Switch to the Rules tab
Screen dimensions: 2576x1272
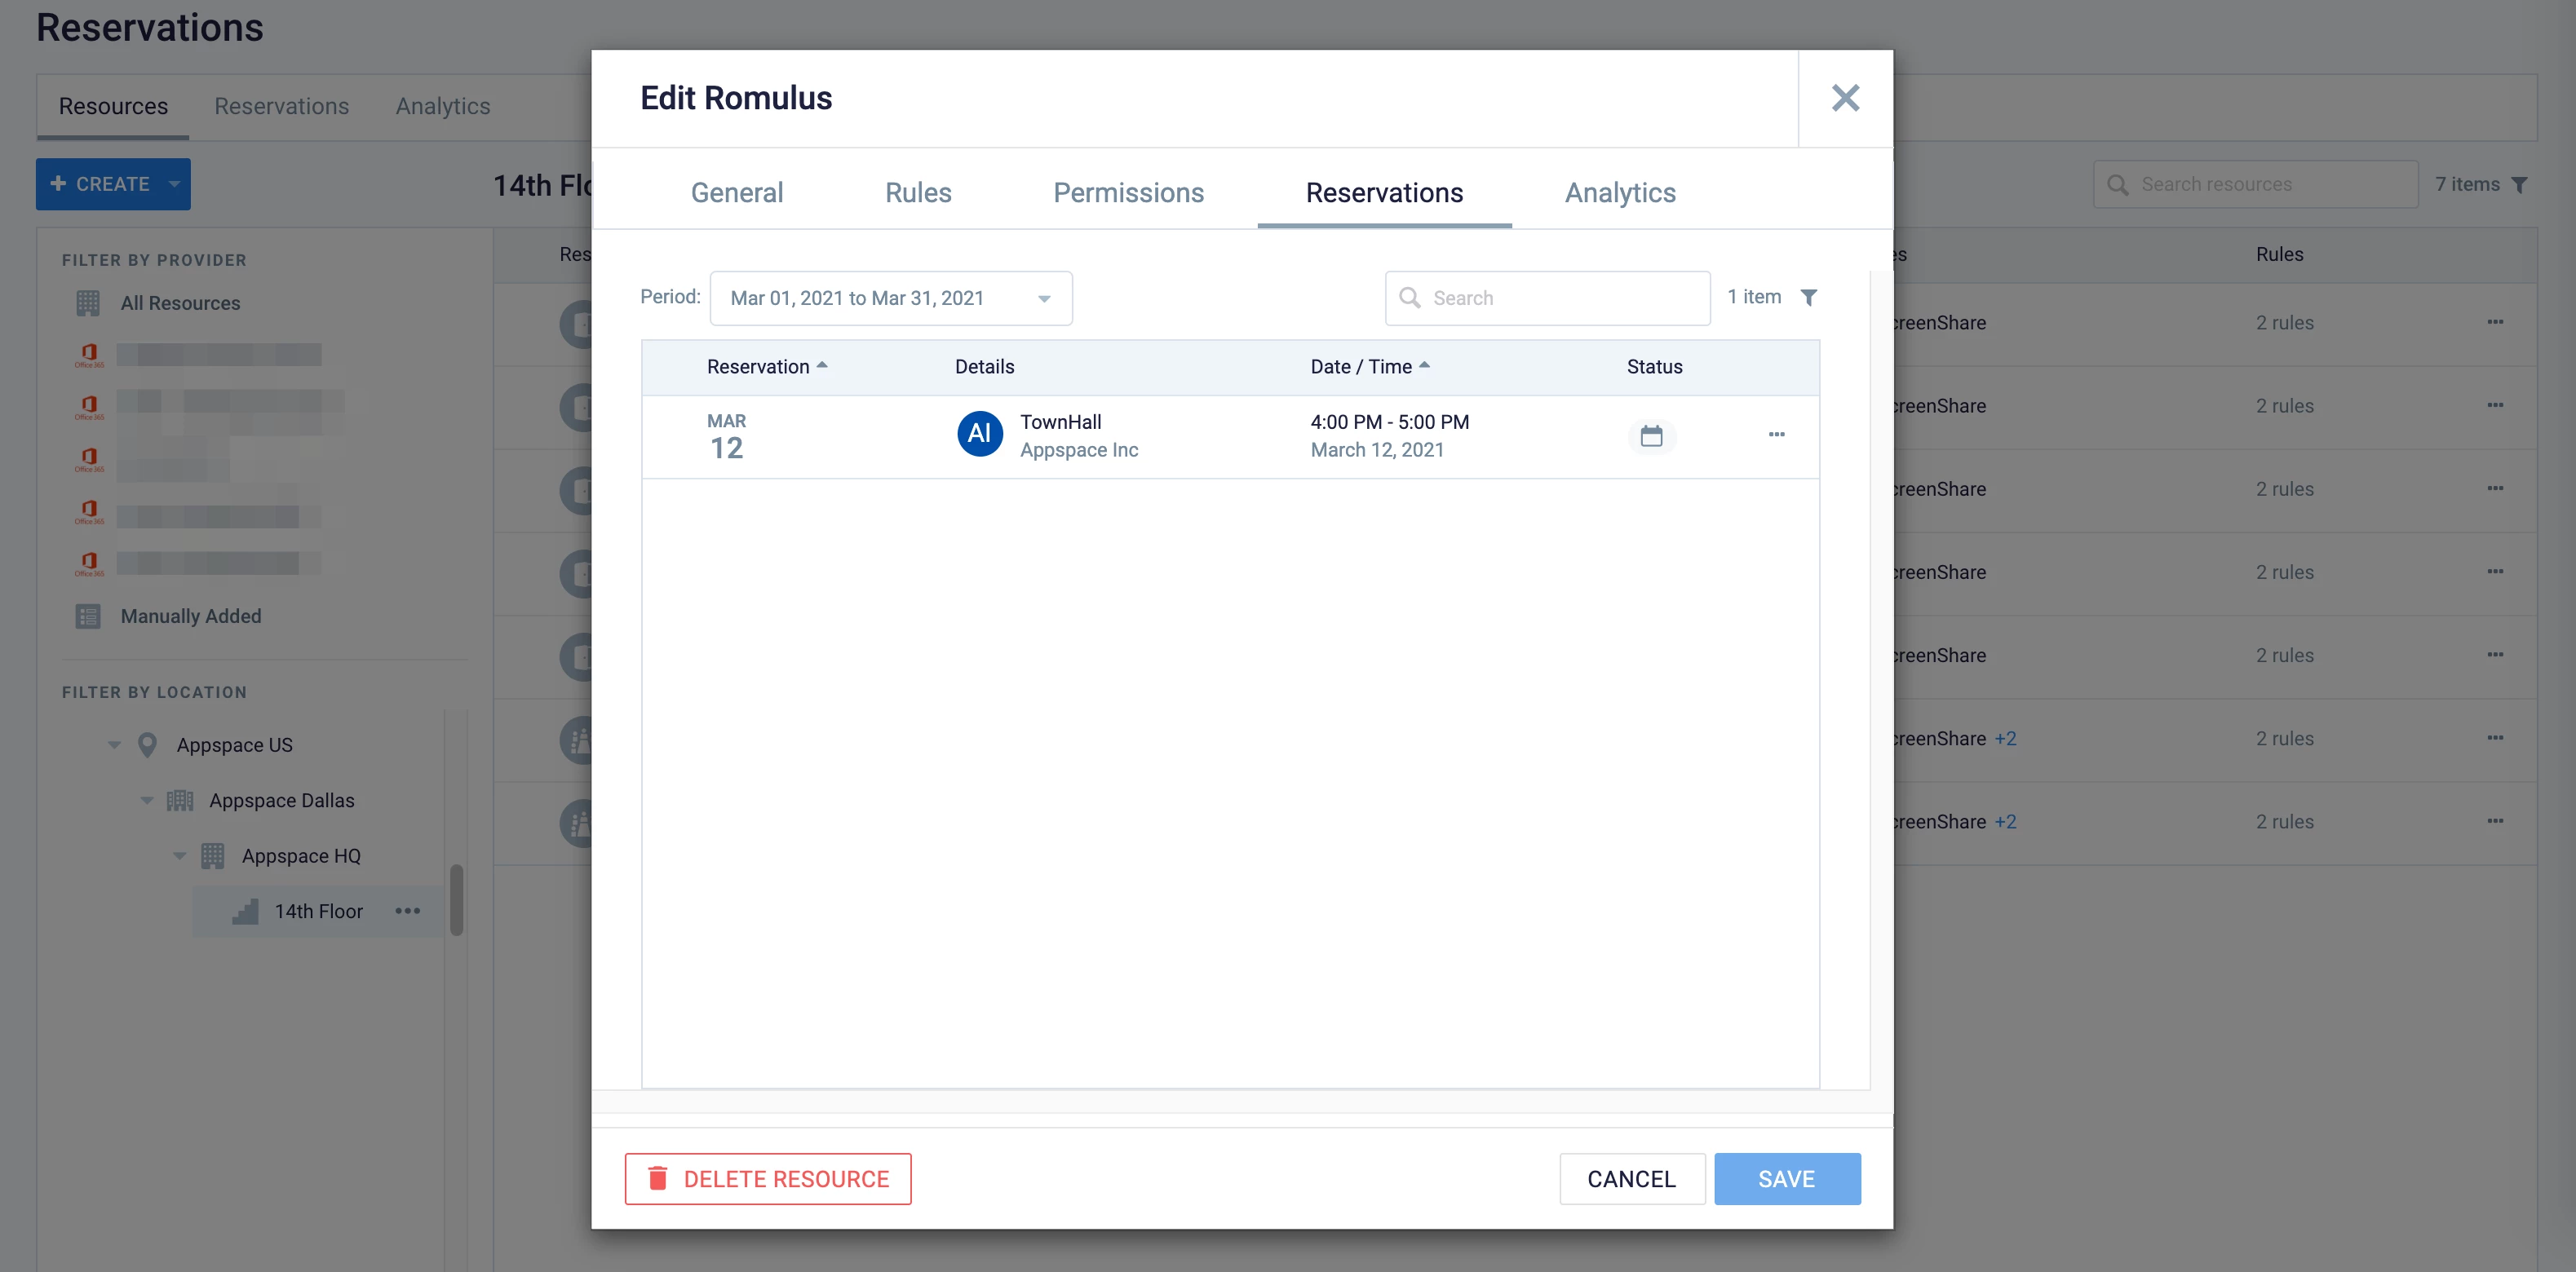(917, 193)
